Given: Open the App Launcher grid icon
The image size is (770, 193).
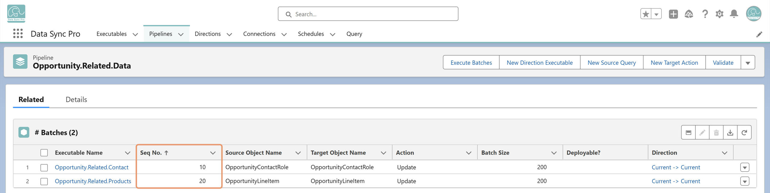Looking at the screenshot, I should [18, 34].
